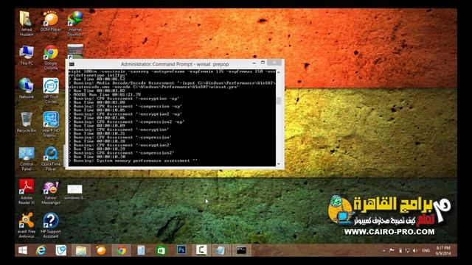Open Photoshop from the taskbar
The width and height of the screenshot is (472, 265).
point(181,250)
